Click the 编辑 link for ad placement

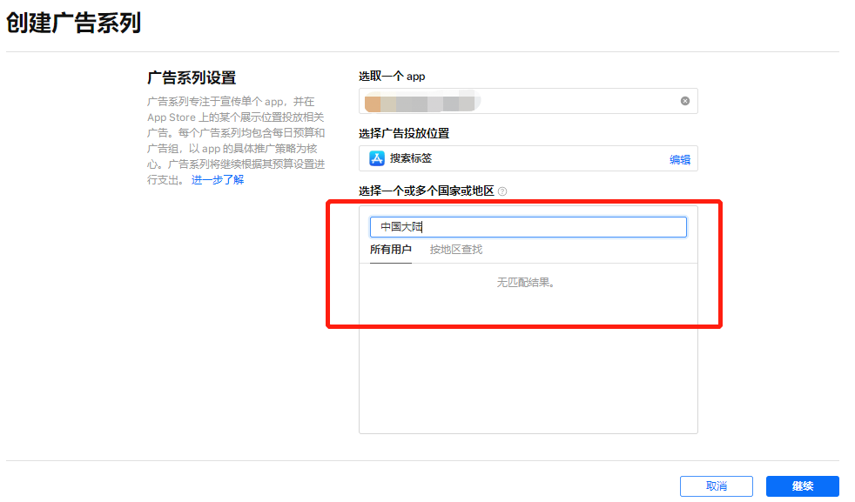point(679,159)
